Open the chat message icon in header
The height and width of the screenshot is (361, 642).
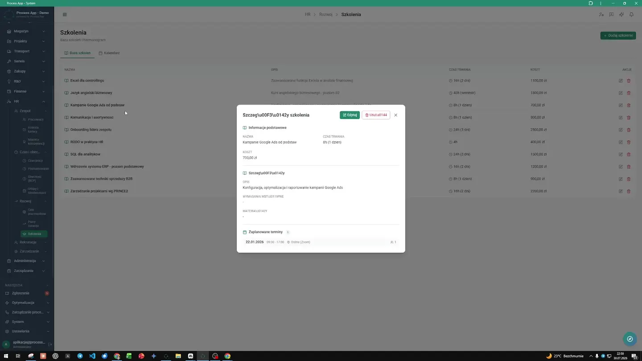point(611,14)
